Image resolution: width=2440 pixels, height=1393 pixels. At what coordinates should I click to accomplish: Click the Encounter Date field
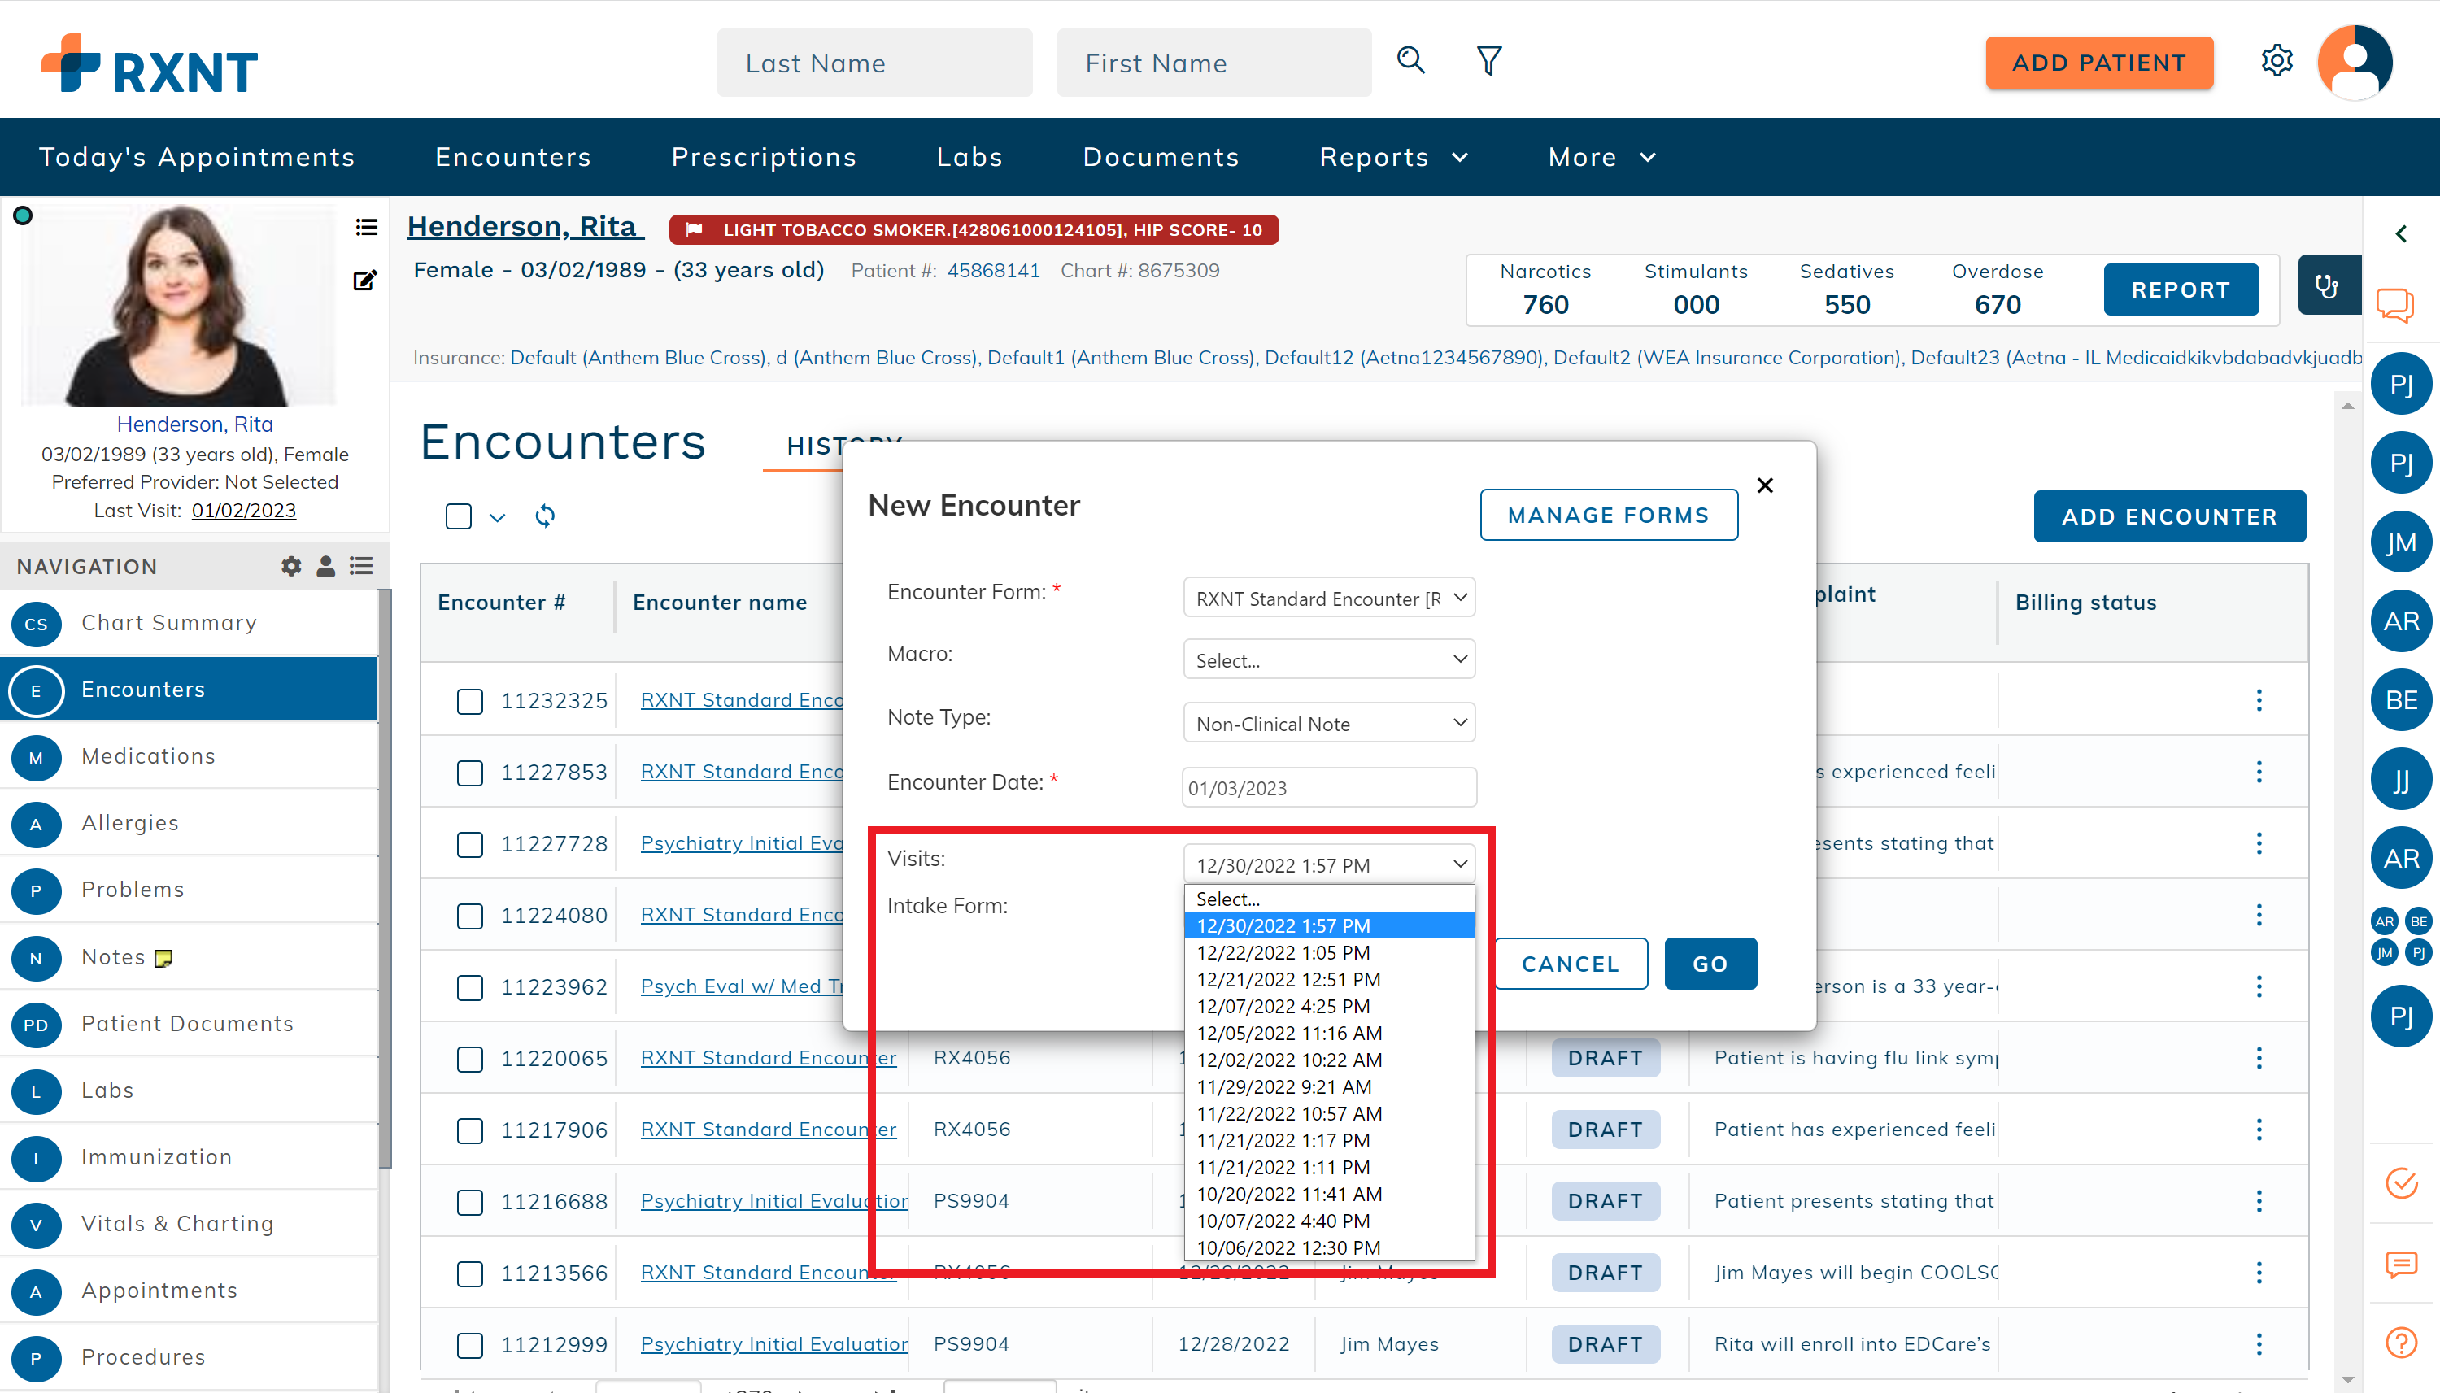[x=1329, y=787]
